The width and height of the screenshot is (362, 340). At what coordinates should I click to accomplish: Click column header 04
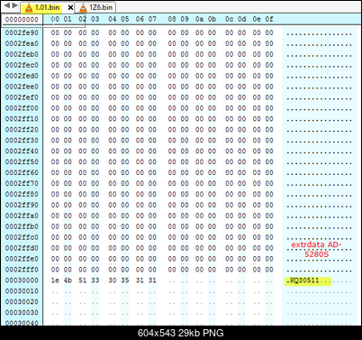(113, 19)
